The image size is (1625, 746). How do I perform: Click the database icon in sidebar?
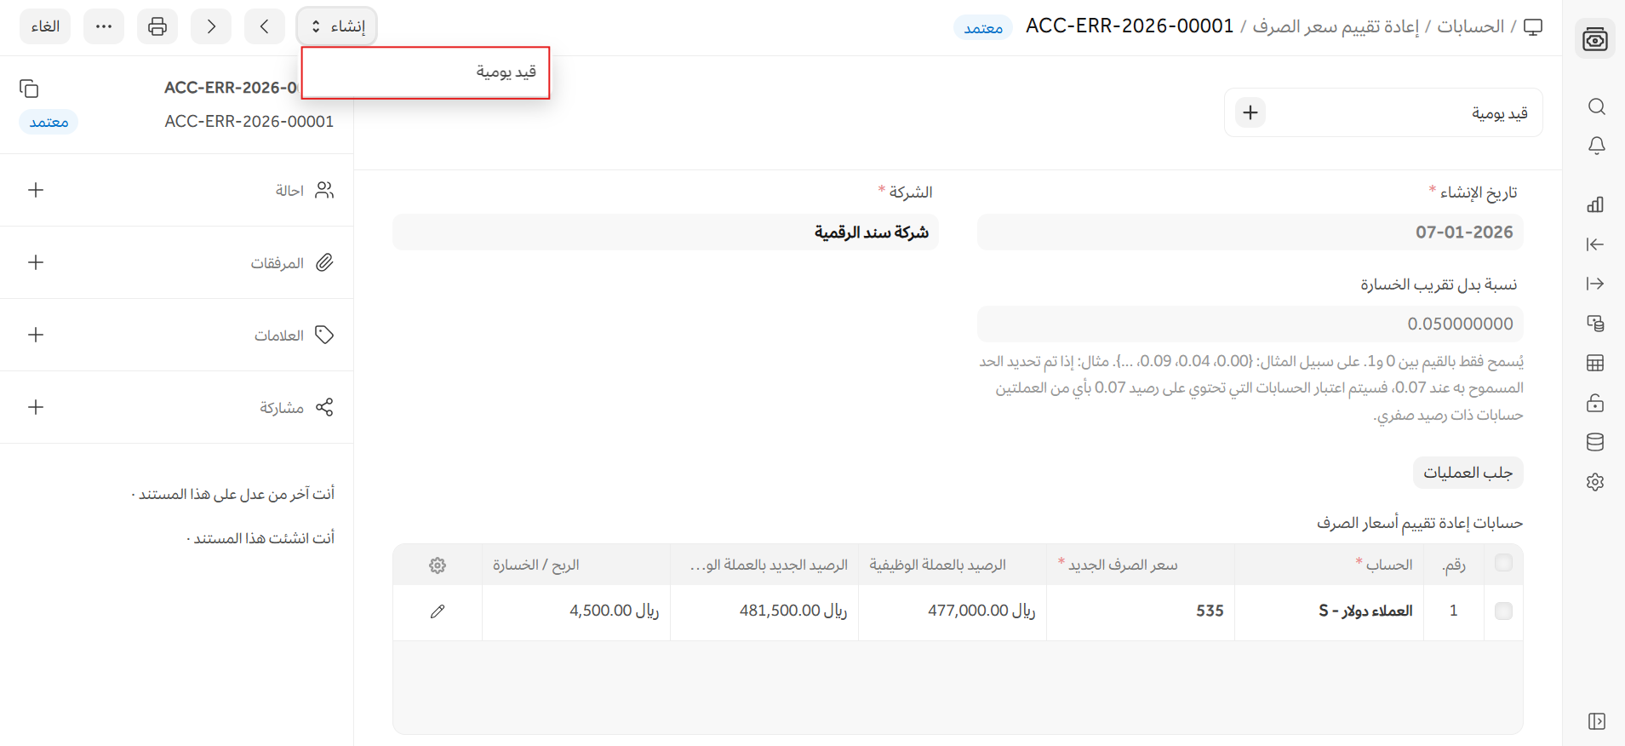(x=1595, y=442)
